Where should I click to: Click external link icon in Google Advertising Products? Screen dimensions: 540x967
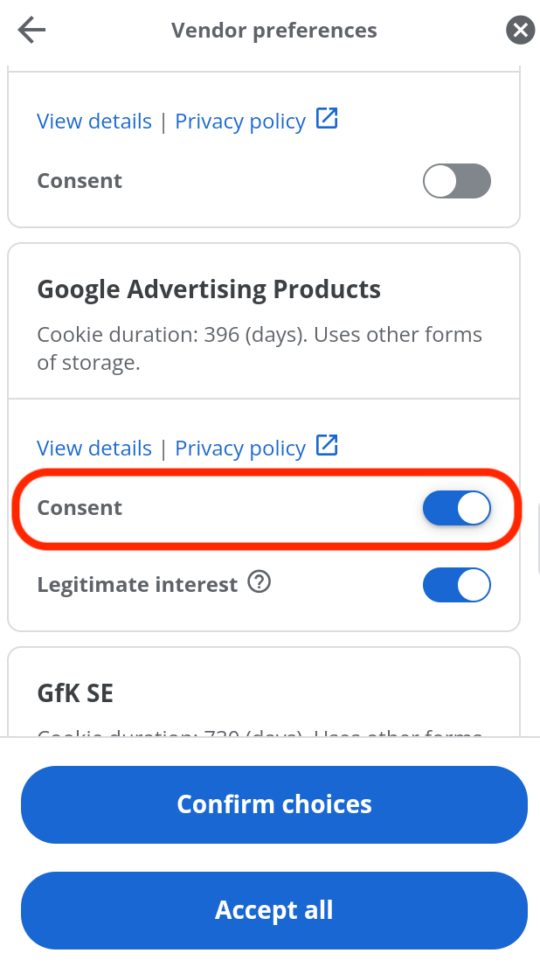[327, 445]
